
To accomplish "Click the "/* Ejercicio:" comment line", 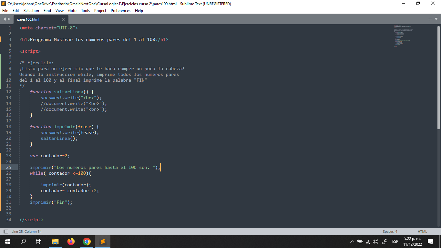I will (x=36, y=63).
